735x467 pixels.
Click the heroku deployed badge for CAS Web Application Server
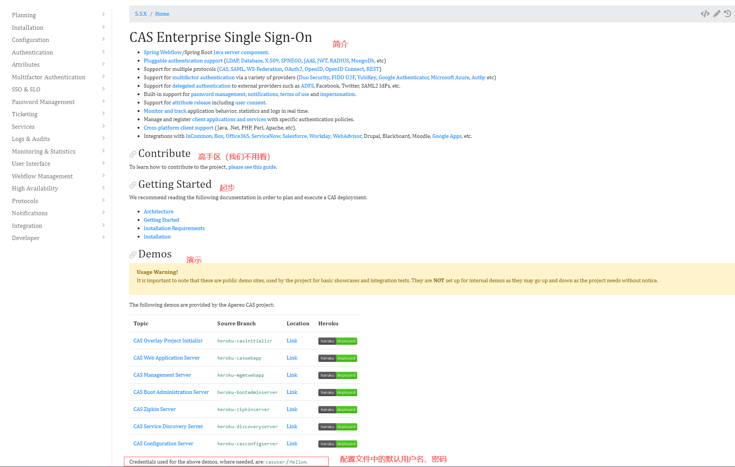click(337, 358)
